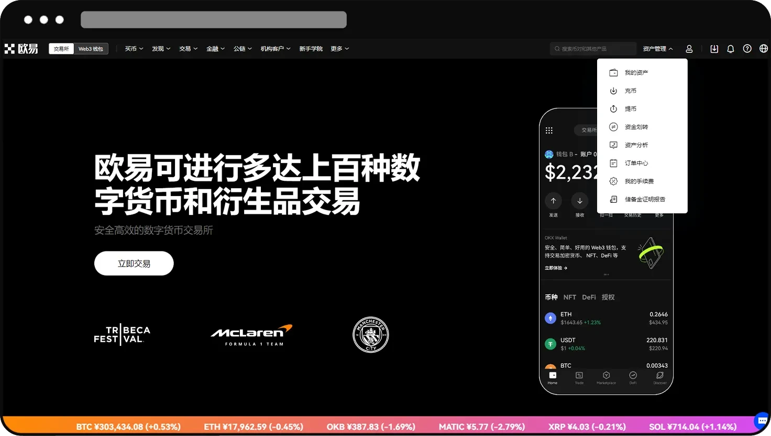Switch to the 交易所 mode
Viewport: 771px width, 436px height.
tap(61, 49)
